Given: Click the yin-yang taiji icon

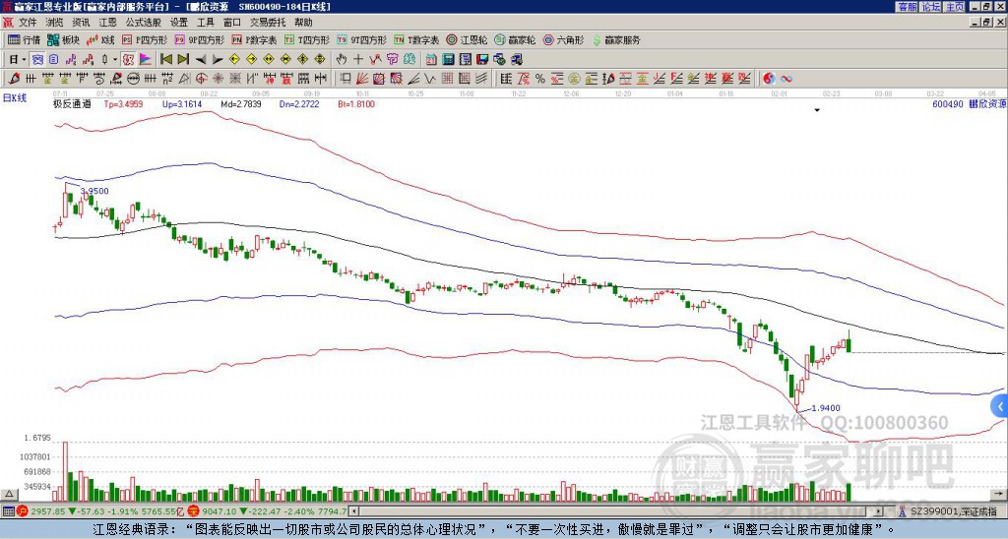Looking at the screenshot, I should pyautogui.click(x=769, y=79).
